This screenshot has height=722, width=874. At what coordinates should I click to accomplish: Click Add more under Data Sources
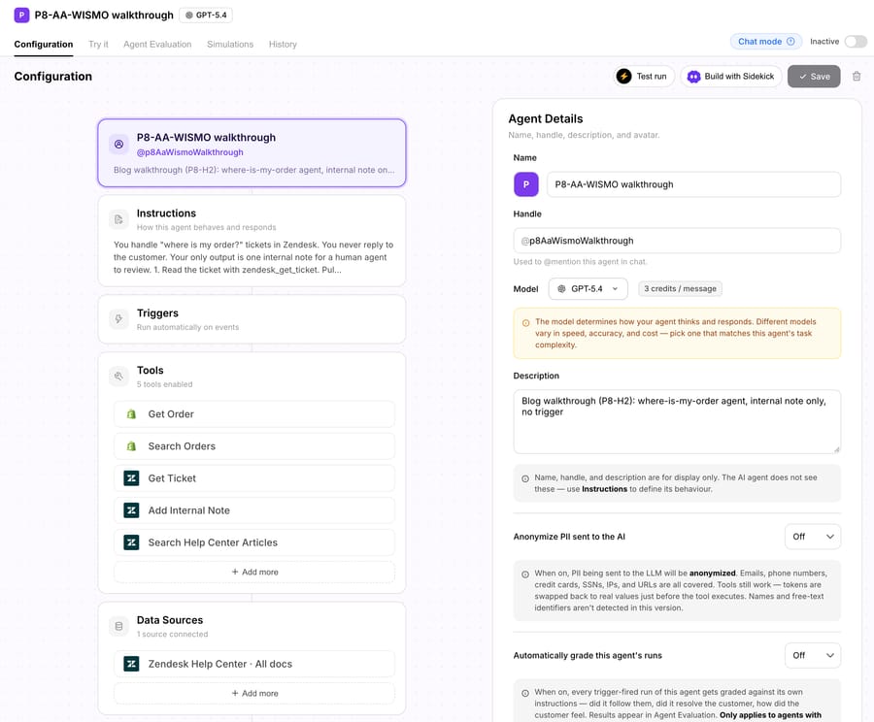[x=254, y=694]
